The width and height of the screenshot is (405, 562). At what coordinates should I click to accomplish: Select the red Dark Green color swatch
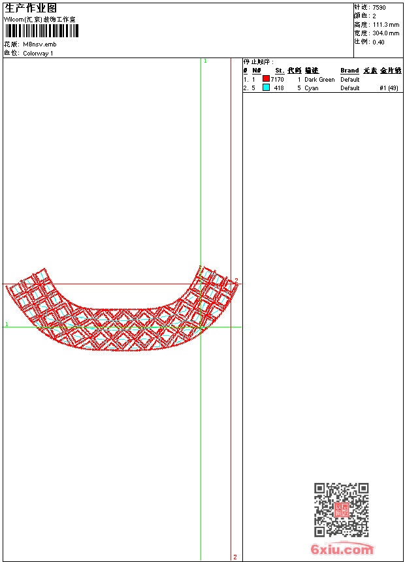pos(266,79)
